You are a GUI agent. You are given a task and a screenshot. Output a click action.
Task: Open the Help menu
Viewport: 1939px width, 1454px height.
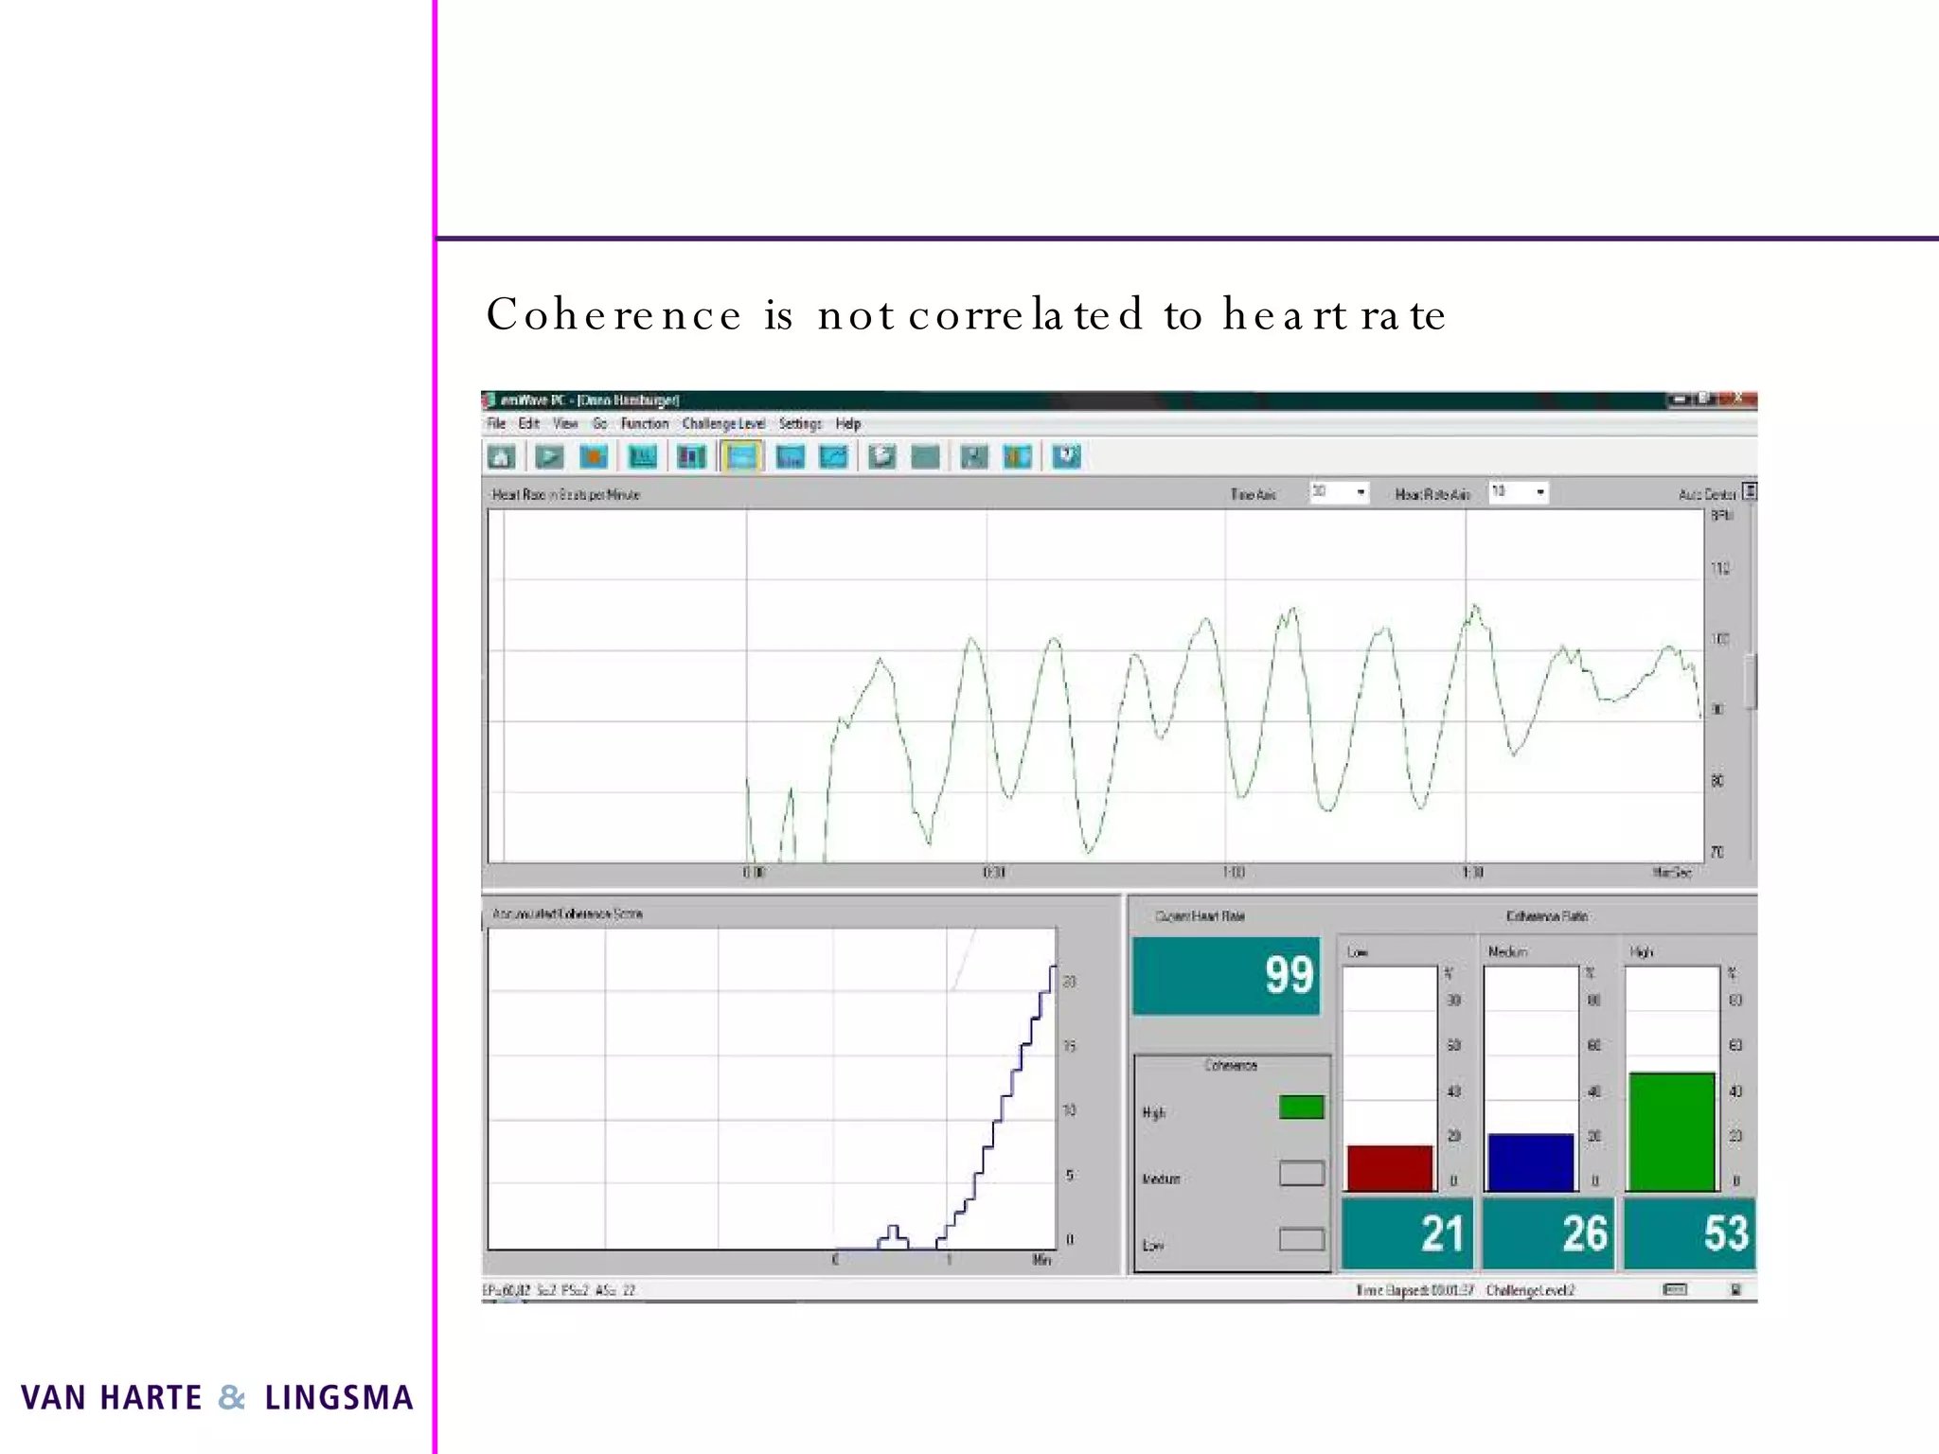(x=847, y=423)
